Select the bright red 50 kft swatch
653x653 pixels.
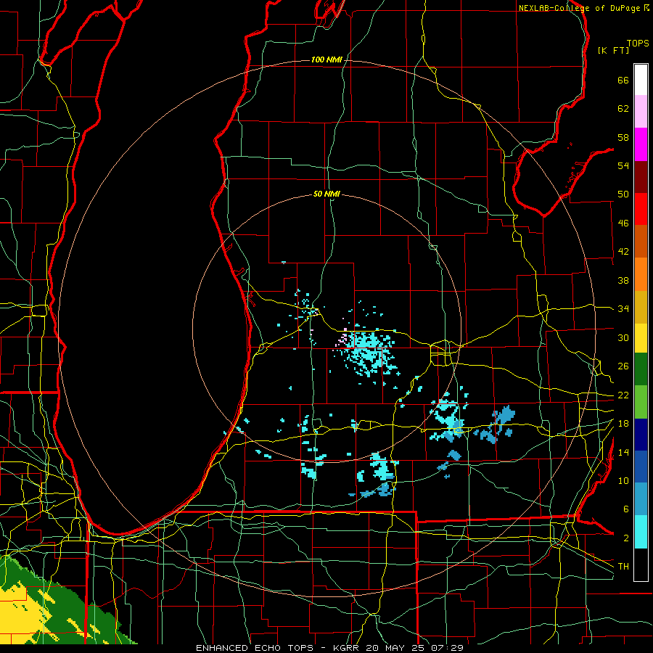point(641,209)
